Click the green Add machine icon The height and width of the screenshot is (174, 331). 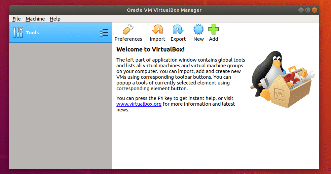coord(213,29)
